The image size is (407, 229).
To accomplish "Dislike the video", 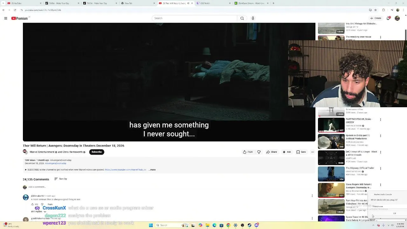I will click(259, 152).
